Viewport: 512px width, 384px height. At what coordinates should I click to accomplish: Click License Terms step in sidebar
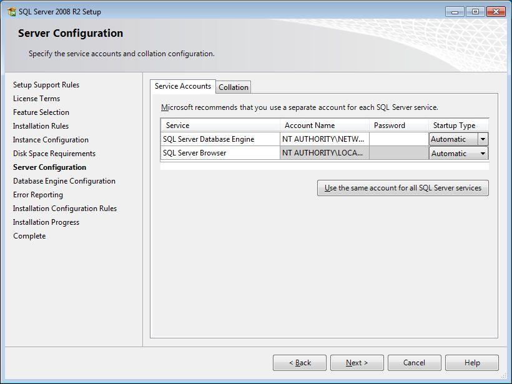pos(37,99)
